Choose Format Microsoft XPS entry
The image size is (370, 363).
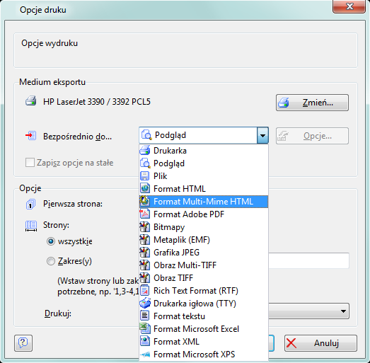204,355
